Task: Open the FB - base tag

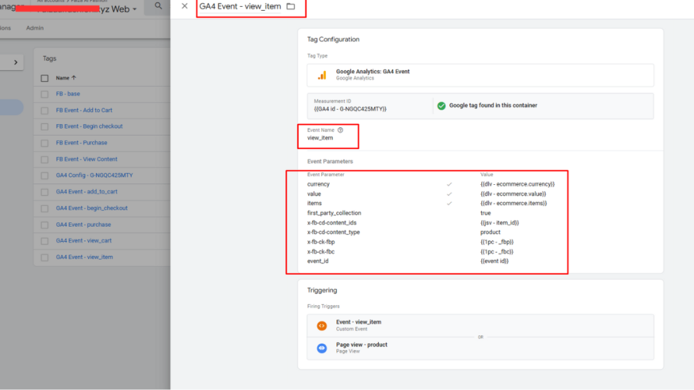Action: [x=68, y=93]
